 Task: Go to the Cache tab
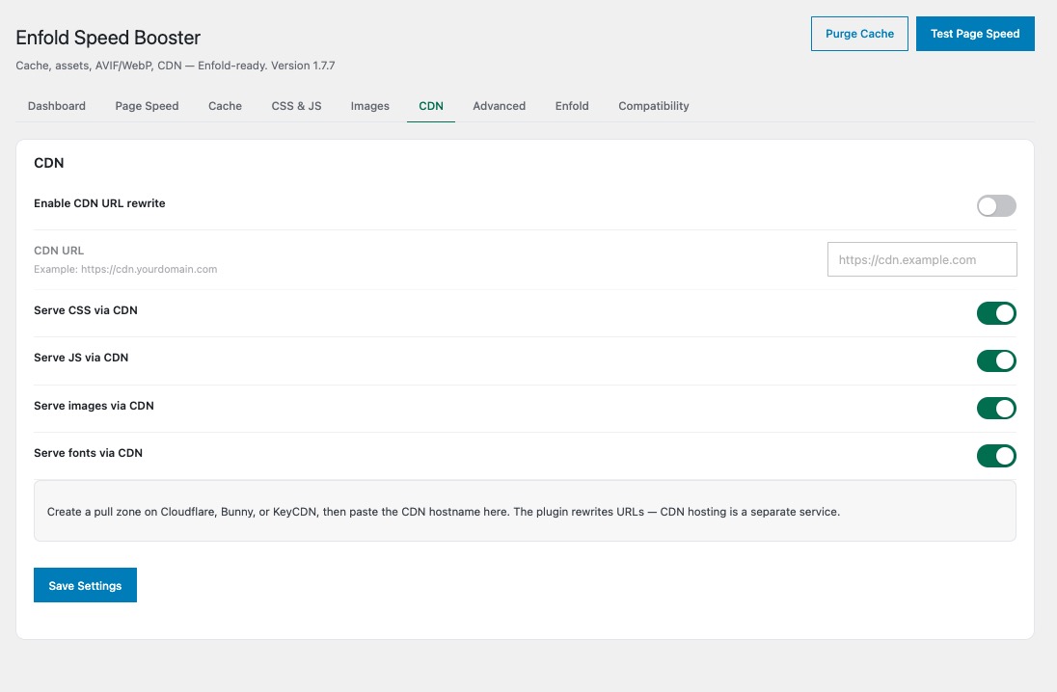pos(225,106)
